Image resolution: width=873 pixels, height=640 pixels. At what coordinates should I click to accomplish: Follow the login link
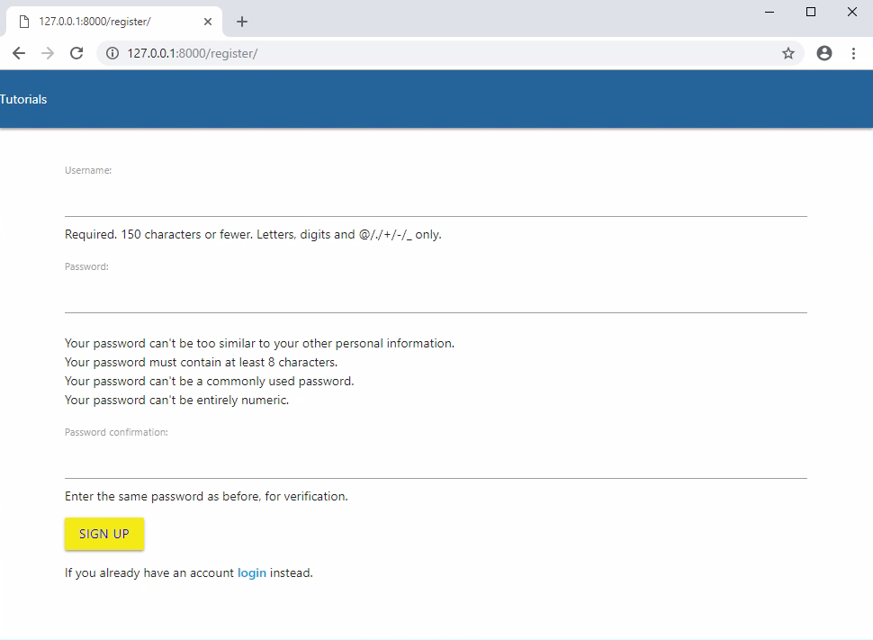252,572
